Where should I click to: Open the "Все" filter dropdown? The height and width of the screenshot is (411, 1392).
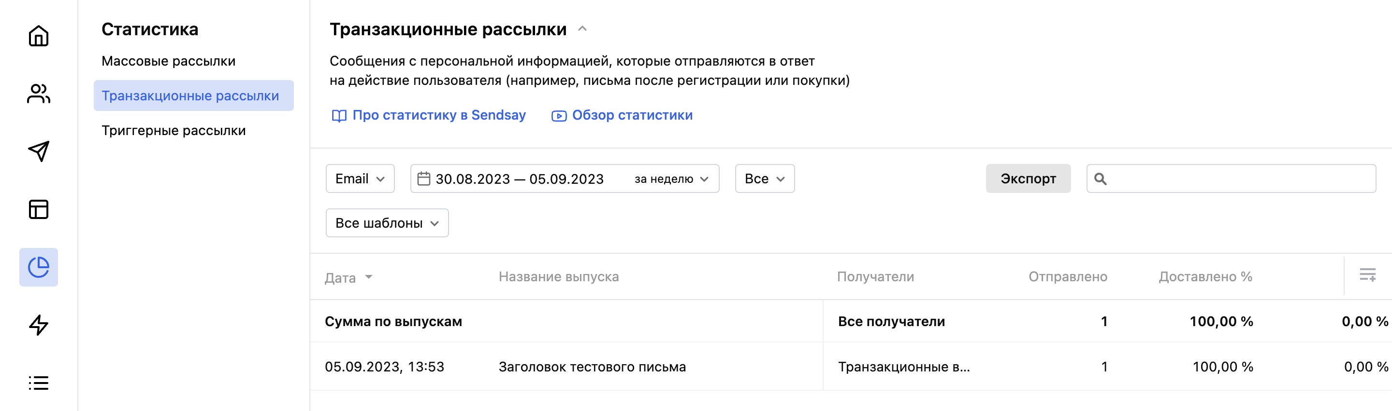point(764,178)
